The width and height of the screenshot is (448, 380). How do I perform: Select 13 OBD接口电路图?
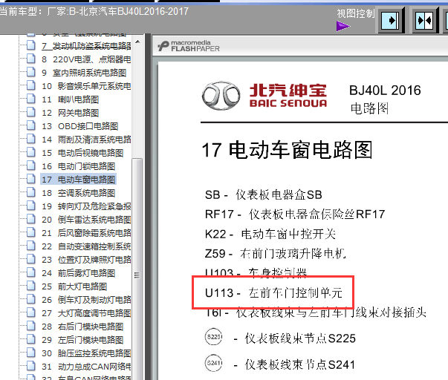(x=80, y=126)
